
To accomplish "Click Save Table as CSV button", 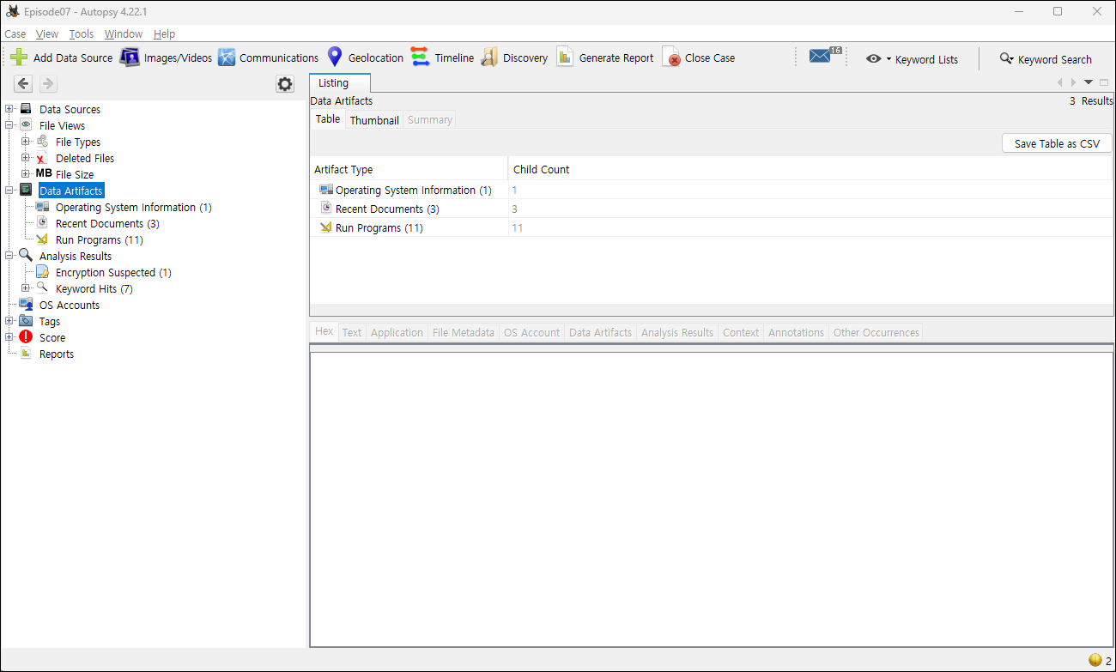I will click(x=1057, y=143).
